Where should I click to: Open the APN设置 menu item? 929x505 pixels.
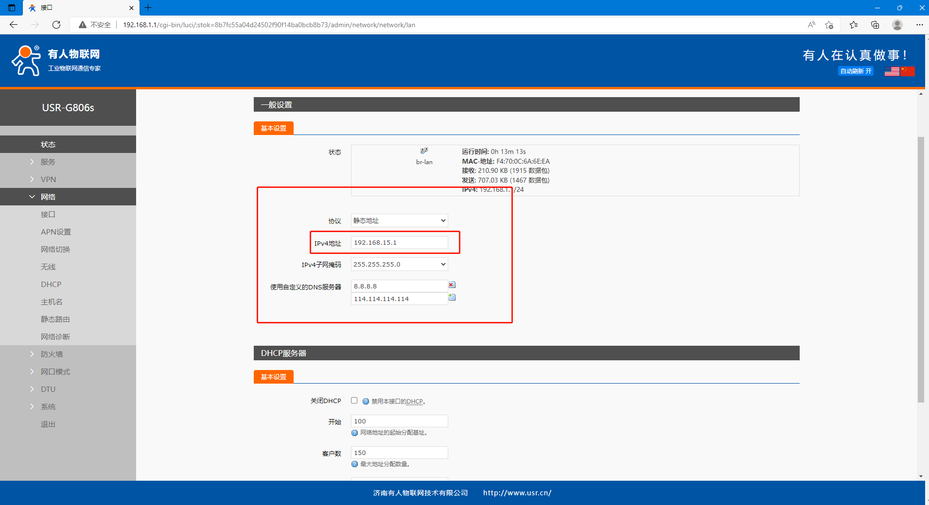[56, 232]
